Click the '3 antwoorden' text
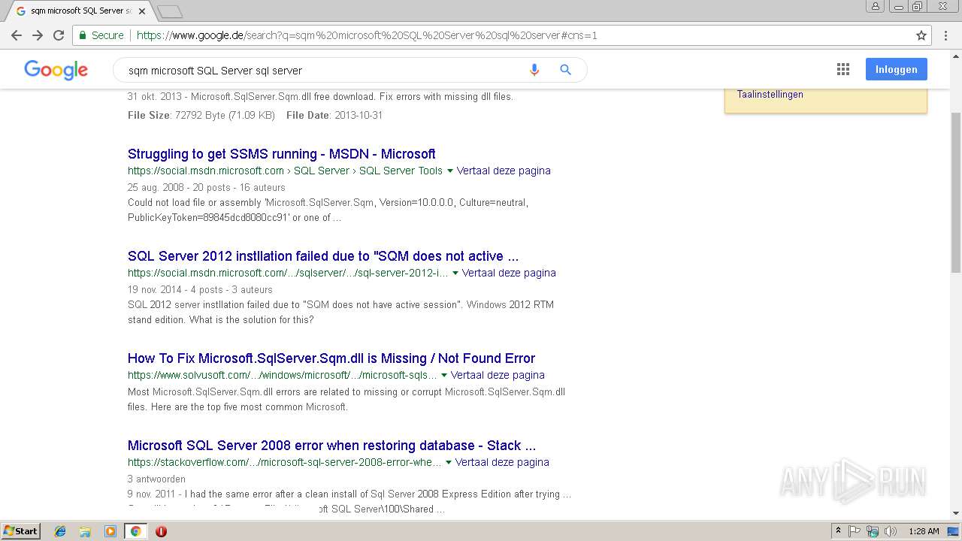This screenshot has height=541, width=962. (156, 479)
